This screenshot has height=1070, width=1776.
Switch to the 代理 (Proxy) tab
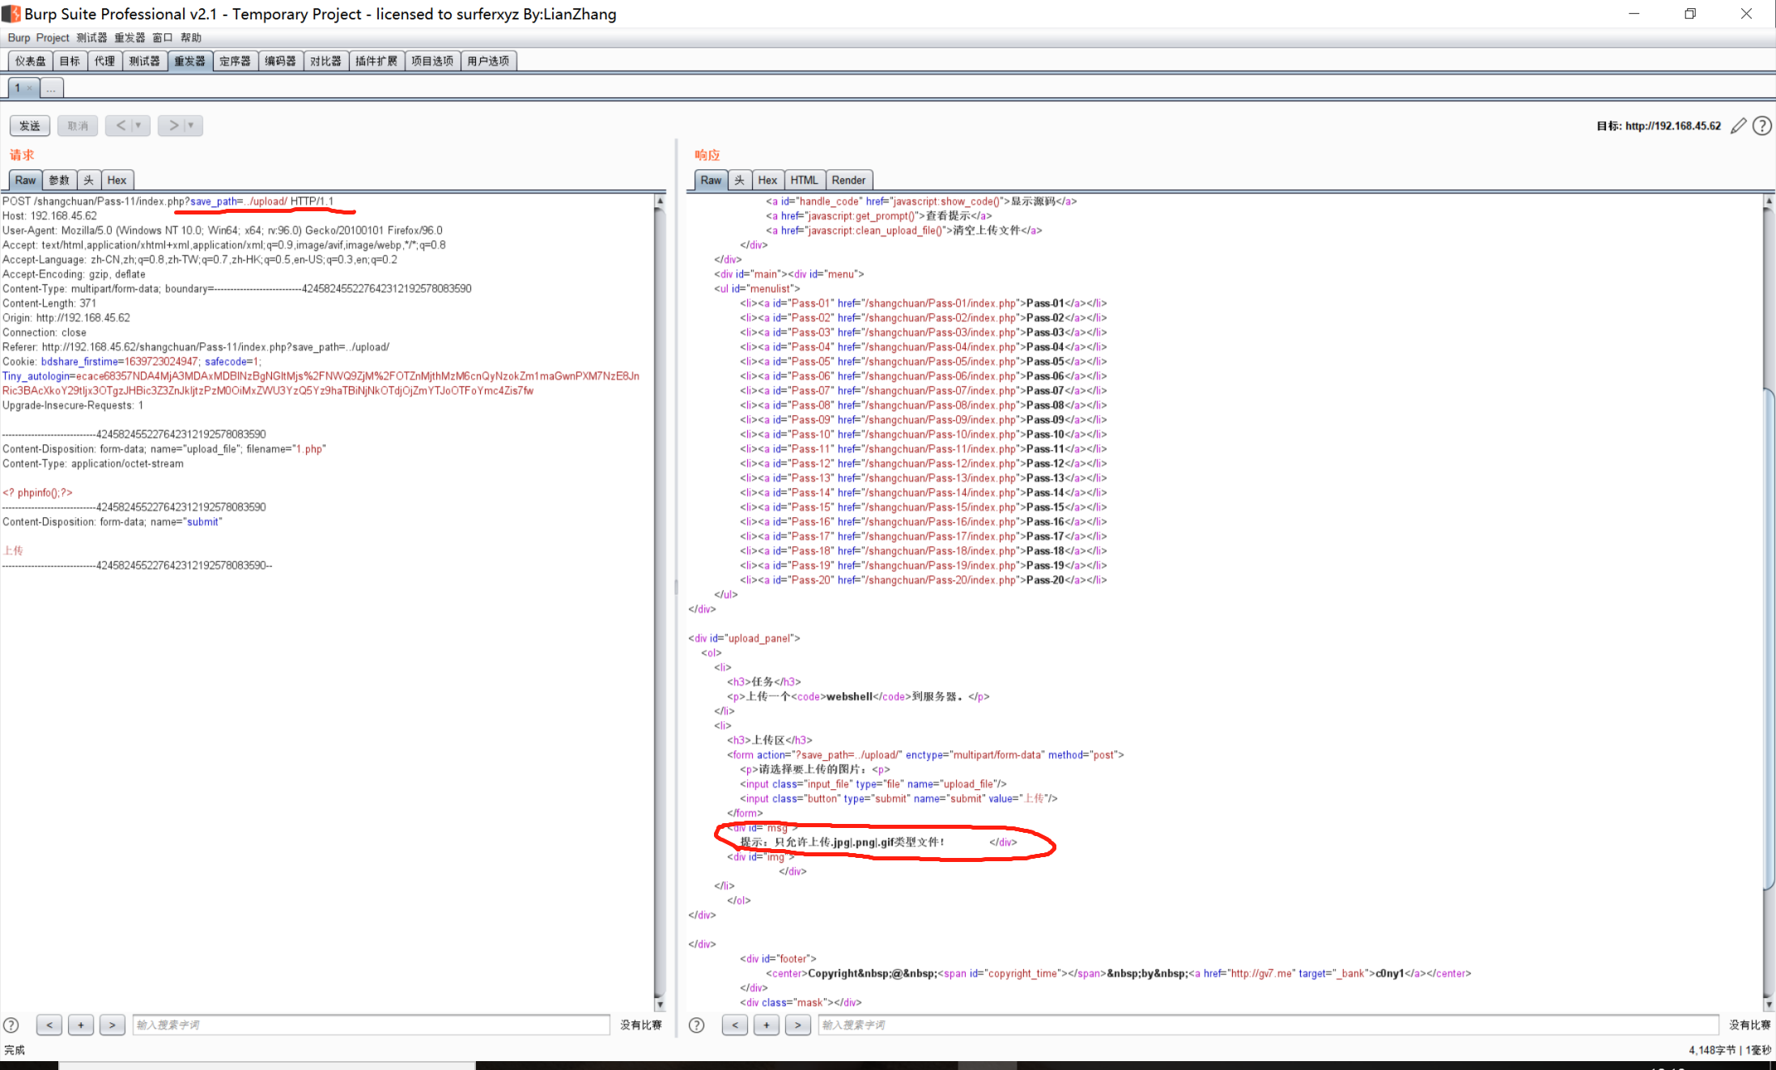pyautogui.click(x=104, y=61)
